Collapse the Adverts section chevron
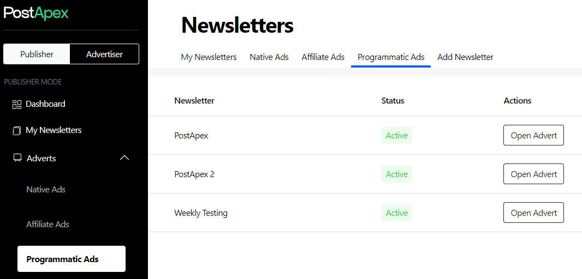Image resolution: width=582 pixels, height=279 pixels. pos(124,158)
